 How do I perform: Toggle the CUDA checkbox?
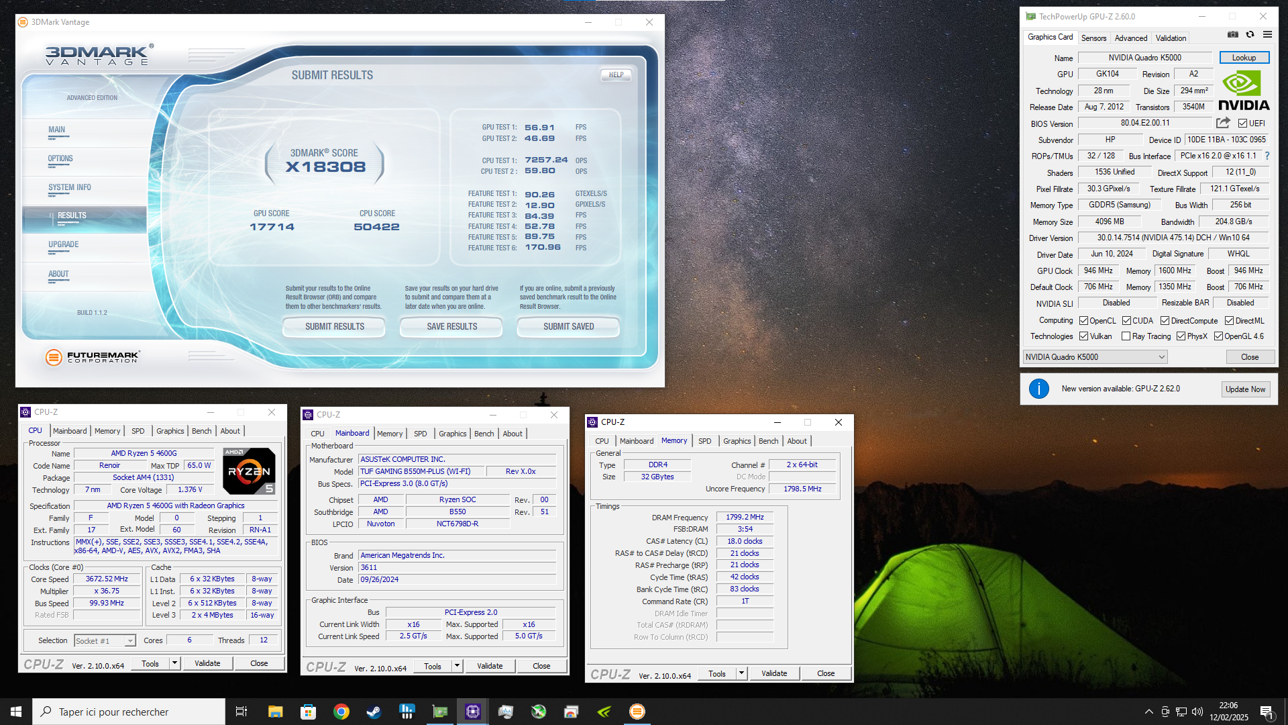click(x=1126, y=321)
